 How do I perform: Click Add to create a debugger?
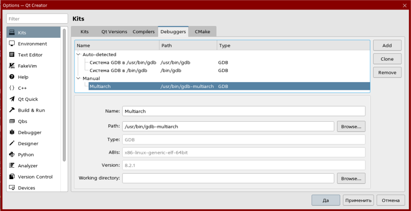(x=387, y=46)
